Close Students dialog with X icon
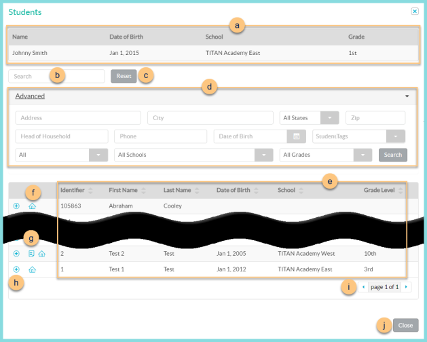Image resolution: width=427 pixels, height=342 pixels. click(415, 11)
